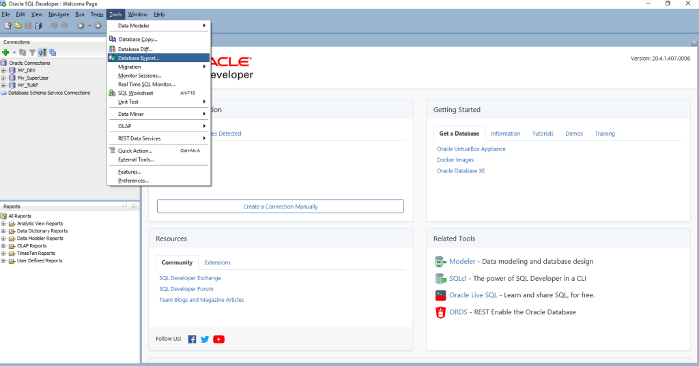699x366 pixels.
Task: Select SQL Worksheet menu entry
Action: 135,93
